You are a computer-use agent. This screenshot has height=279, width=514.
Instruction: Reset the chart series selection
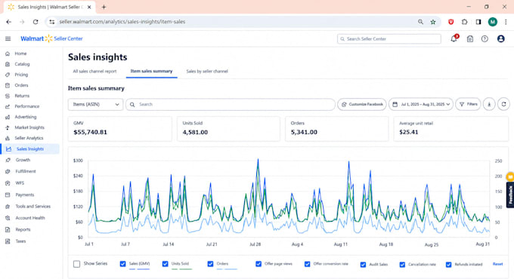tap(497, 264)
